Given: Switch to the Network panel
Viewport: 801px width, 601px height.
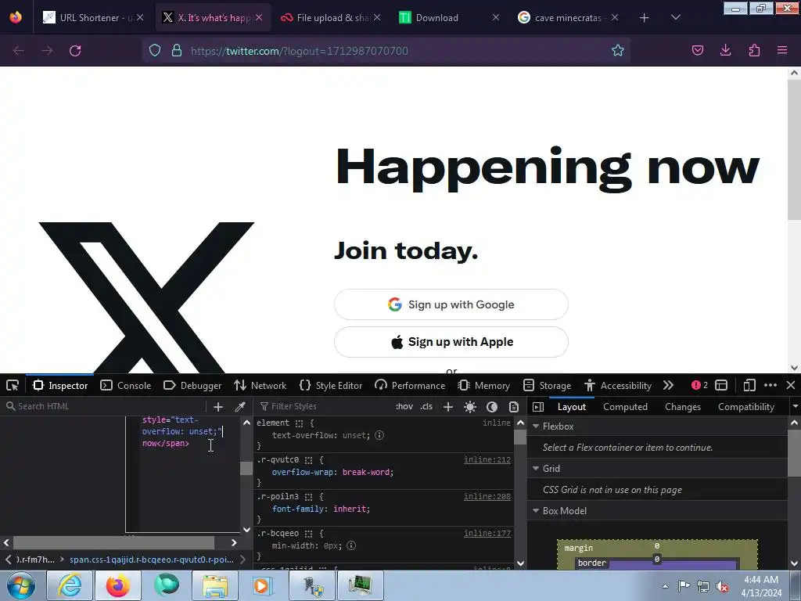Looking at the screenshot, I should pos(260,385).
